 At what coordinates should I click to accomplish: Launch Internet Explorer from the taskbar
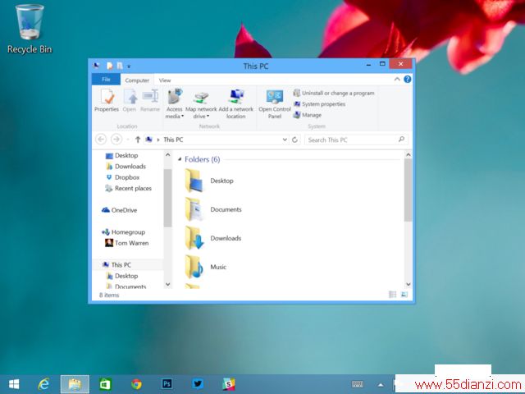(x=43, y=384)
